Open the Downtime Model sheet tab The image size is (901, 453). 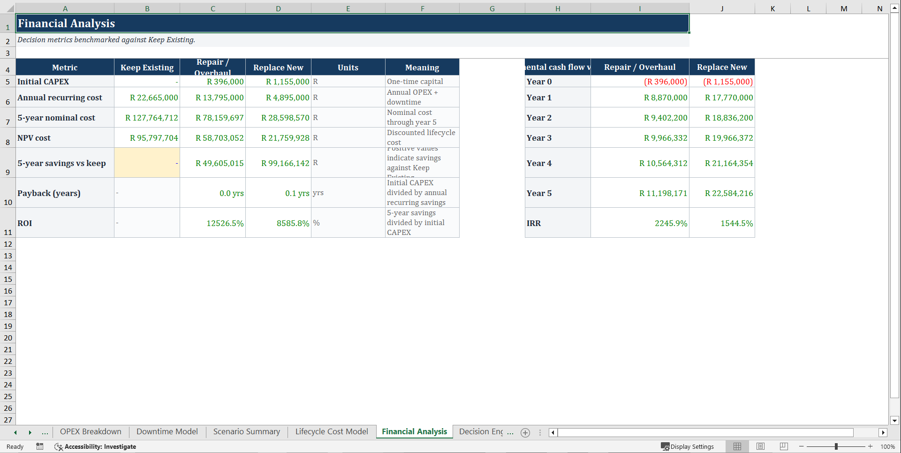167,431
